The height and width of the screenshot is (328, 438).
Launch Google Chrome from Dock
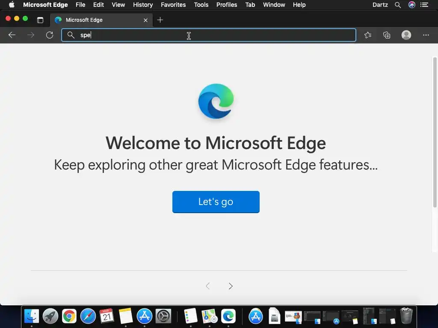coord(69,316)
